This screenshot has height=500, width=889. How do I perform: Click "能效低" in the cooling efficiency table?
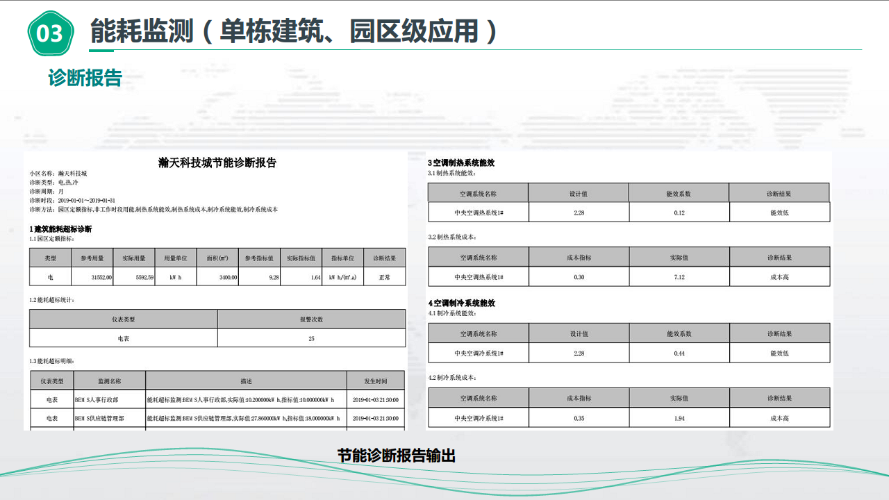[779, 353]
